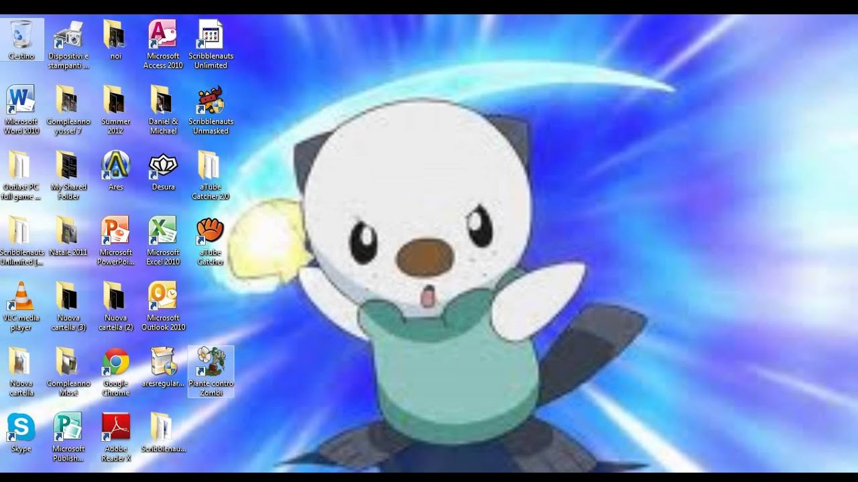Select the Compleanno Mosè folder
This screenshot has width=858, height=482.
tap(68, 373)
